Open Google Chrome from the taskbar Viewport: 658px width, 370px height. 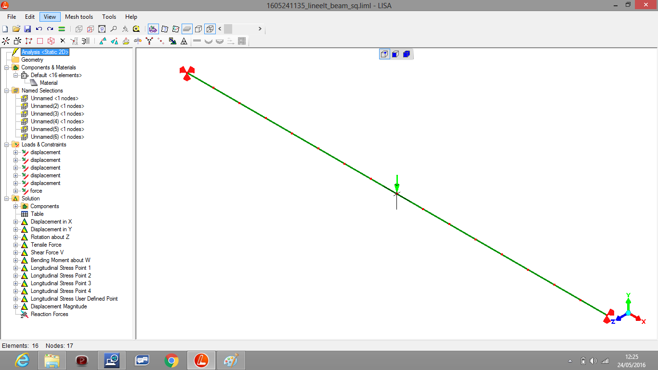tap(171, 360)
